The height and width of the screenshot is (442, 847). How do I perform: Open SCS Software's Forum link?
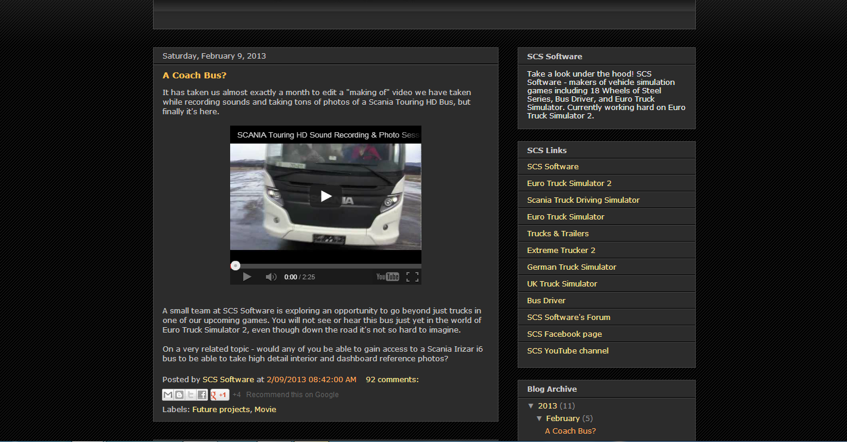(568, 317)
